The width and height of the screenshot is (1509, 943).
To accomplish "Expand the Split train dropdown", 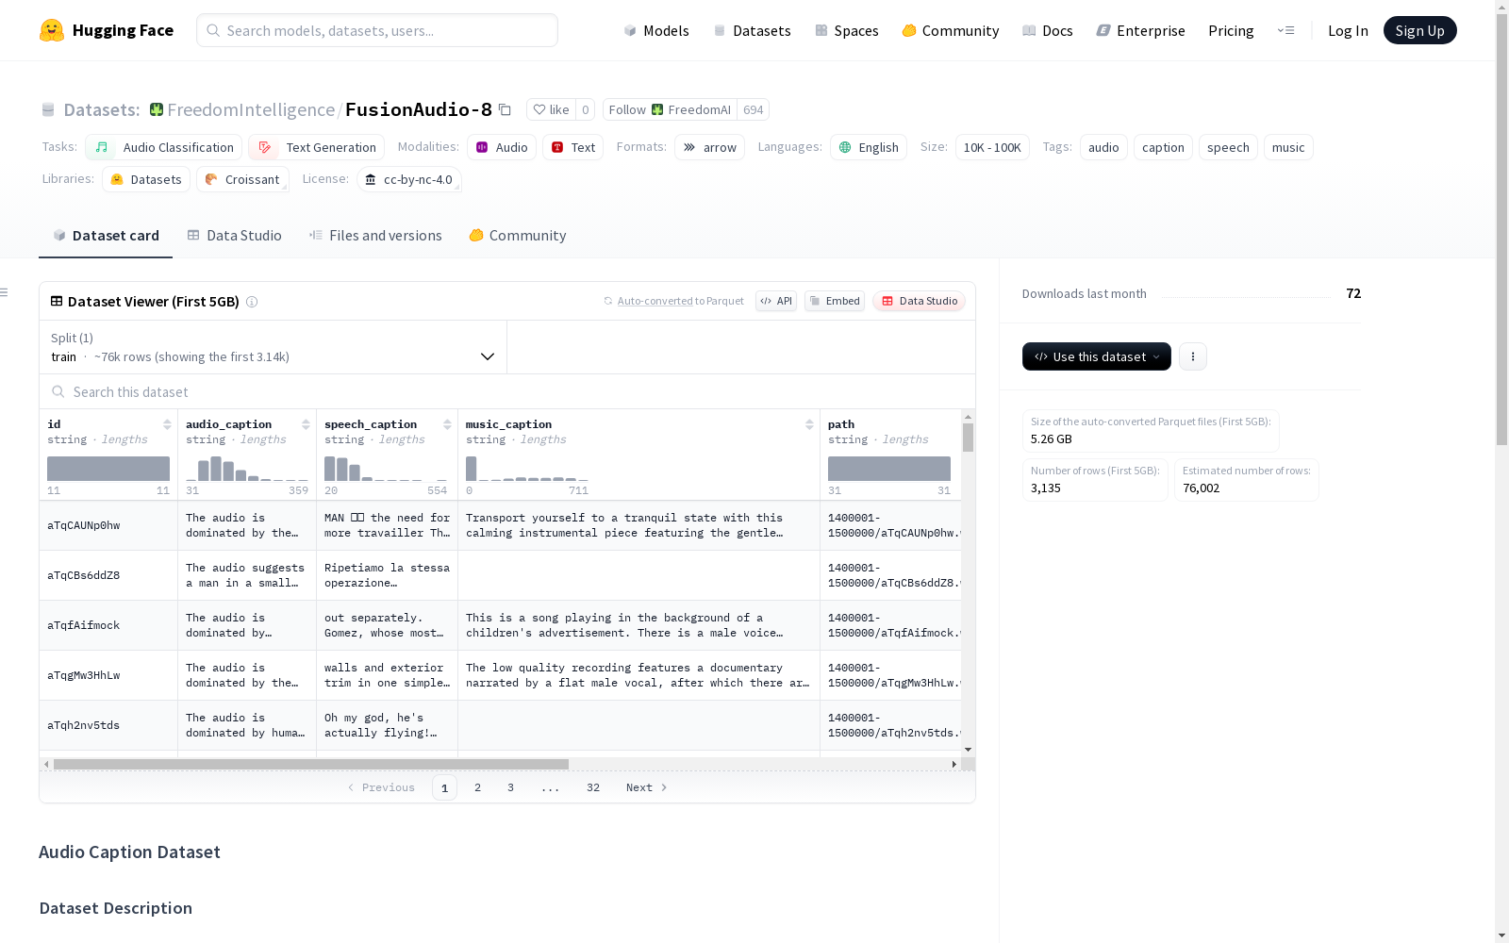I will point(273,347).
